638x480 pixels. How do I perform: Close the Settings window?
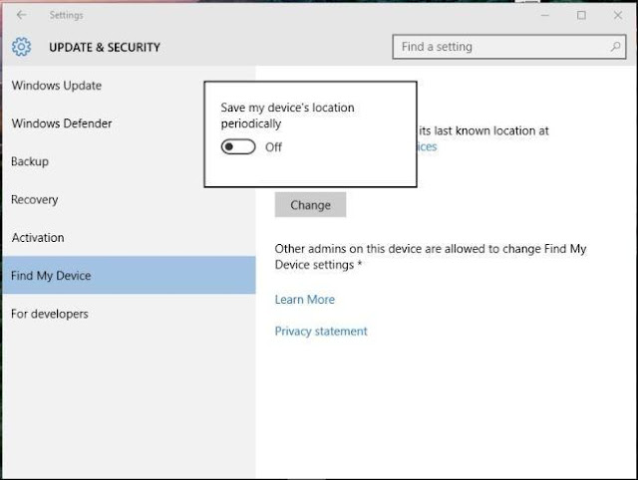point(618,16)
